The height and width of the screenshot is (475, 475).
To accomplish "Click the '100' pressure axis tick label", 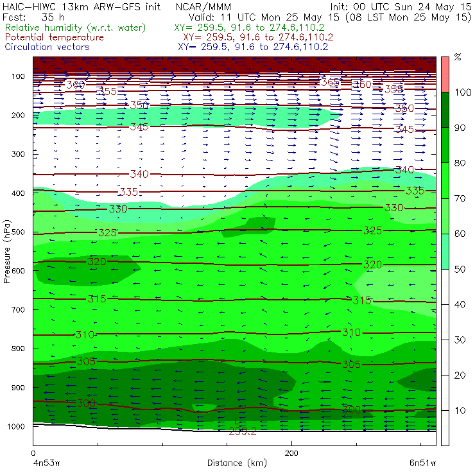I will tap(18, 76).
